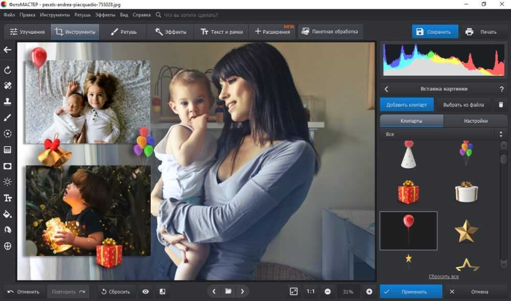Image resolution: width=511 pixels, height=301 pixels.
Task: Go to next photo with right chevron
Action: (x=242, y=291)
